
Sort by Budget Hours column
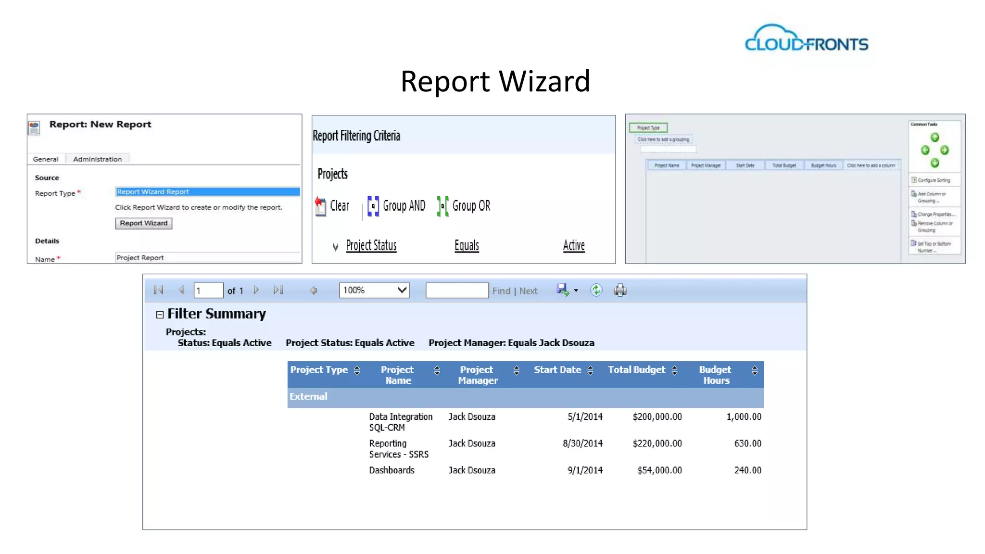pyautogui.click(x=755, y=370)
